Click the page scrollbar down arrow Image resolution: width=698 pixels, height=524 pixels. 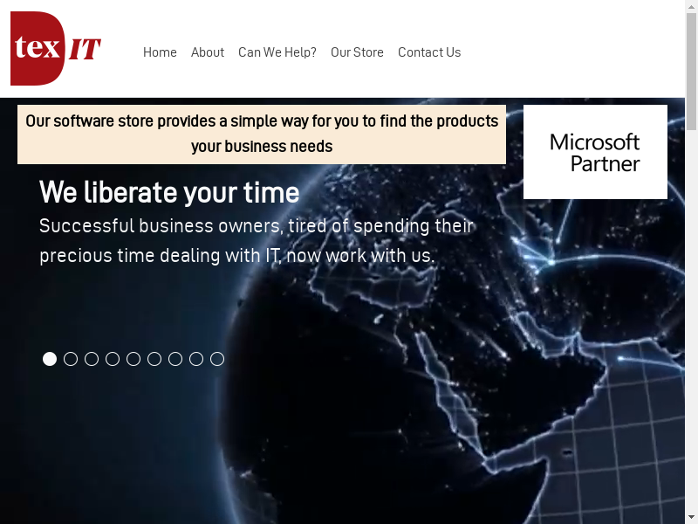691,517
